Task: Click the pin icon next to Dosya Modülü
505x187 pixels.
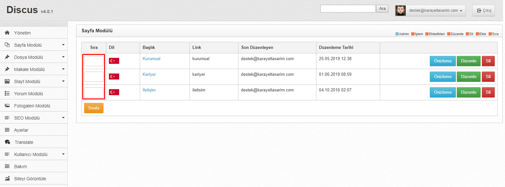Action: click(7, 57)
